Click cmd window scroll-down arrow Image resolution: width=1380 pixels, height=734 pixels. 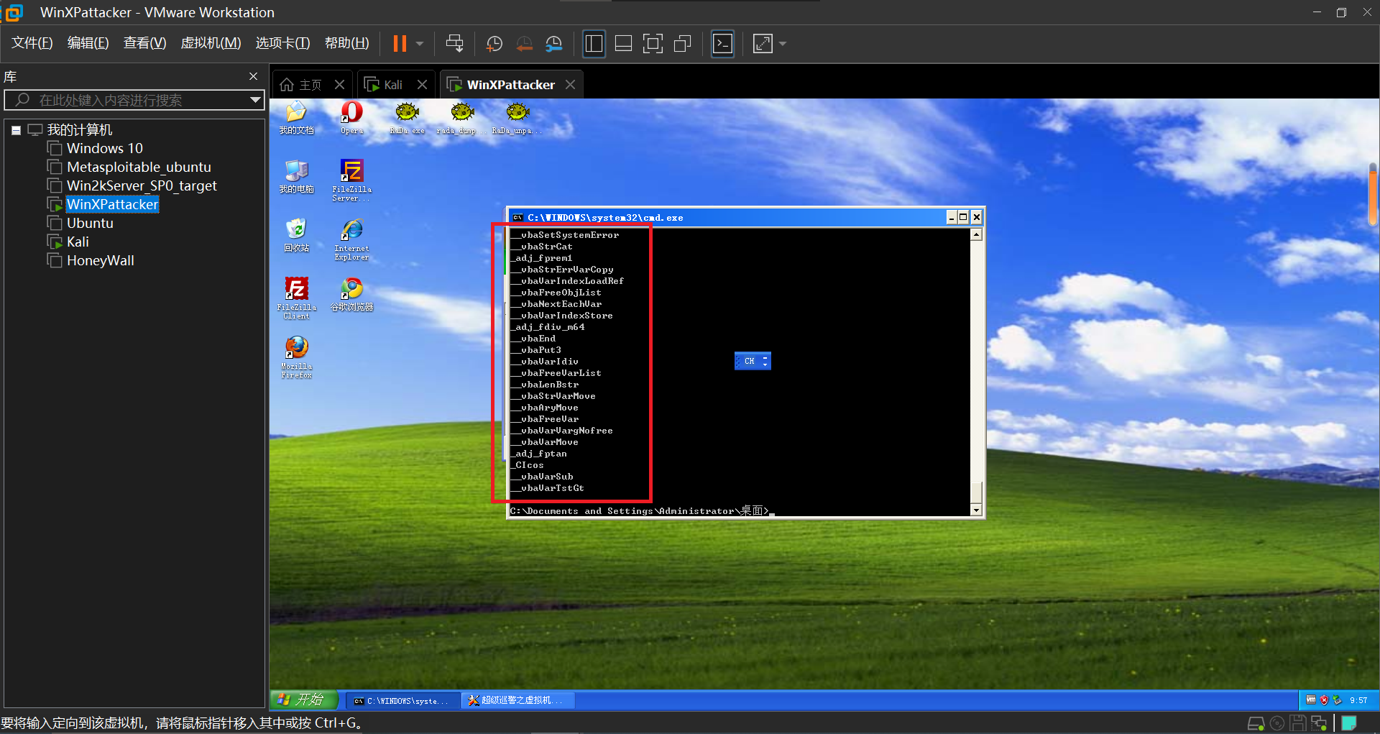[x=976, y=510]
